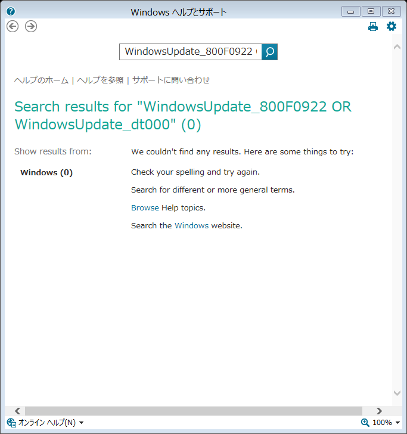
Task: Open the Windows website link
Action: click(x=191, y=225)
